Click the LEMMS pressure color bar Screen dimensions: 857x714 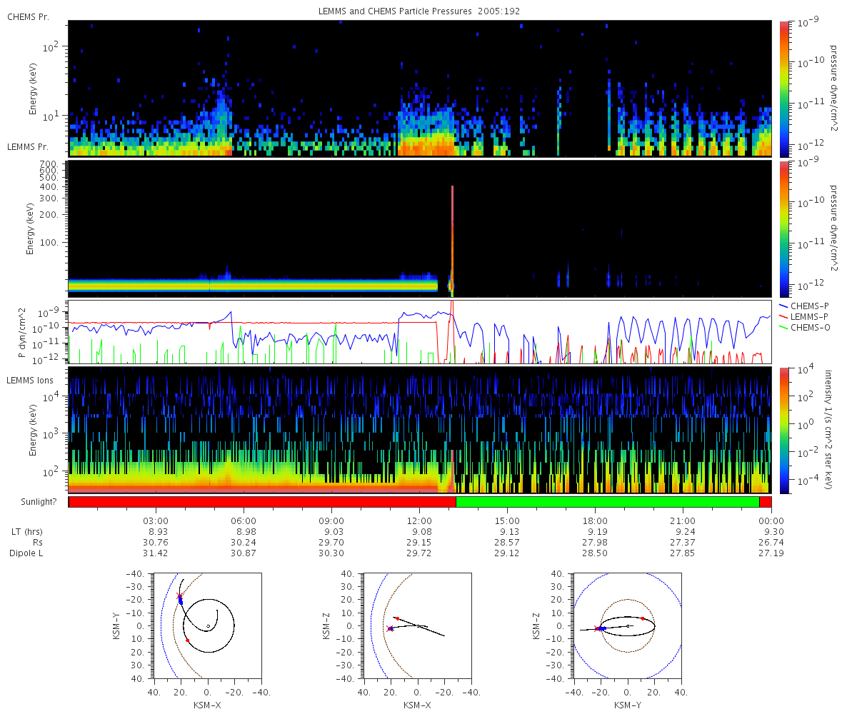coord(783,228)
